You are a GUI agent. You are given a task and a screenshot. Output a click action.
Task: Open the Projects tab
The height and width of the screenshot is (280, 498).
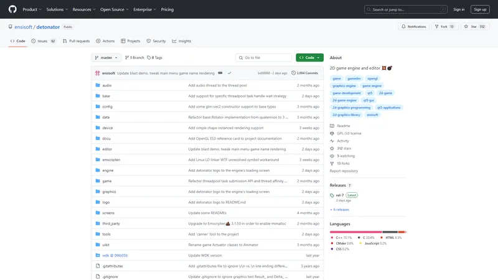[x=131, y=41]
